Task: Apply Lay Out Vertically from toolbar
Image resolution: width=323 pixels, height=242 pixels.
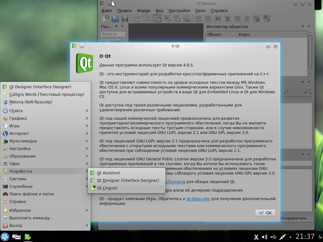Action: point(208,19)
